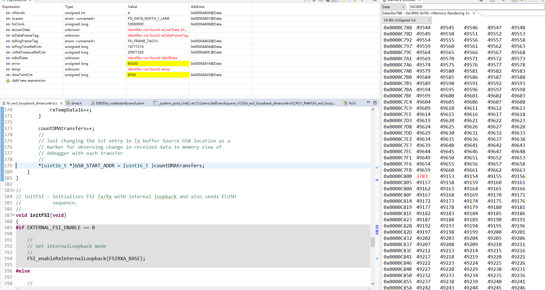Click the FSI_enableRxInternalLoopback(FSIRXA_BASE) line
Image resolution: width=545 pixels, height=290 pixels.
pos(86,258)
